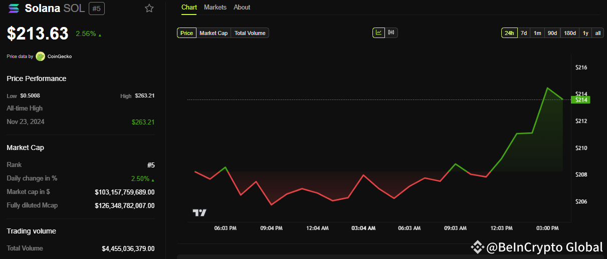Click the TradingView logo on chart
The image size is (607, 259).
[x=199, y=212]
